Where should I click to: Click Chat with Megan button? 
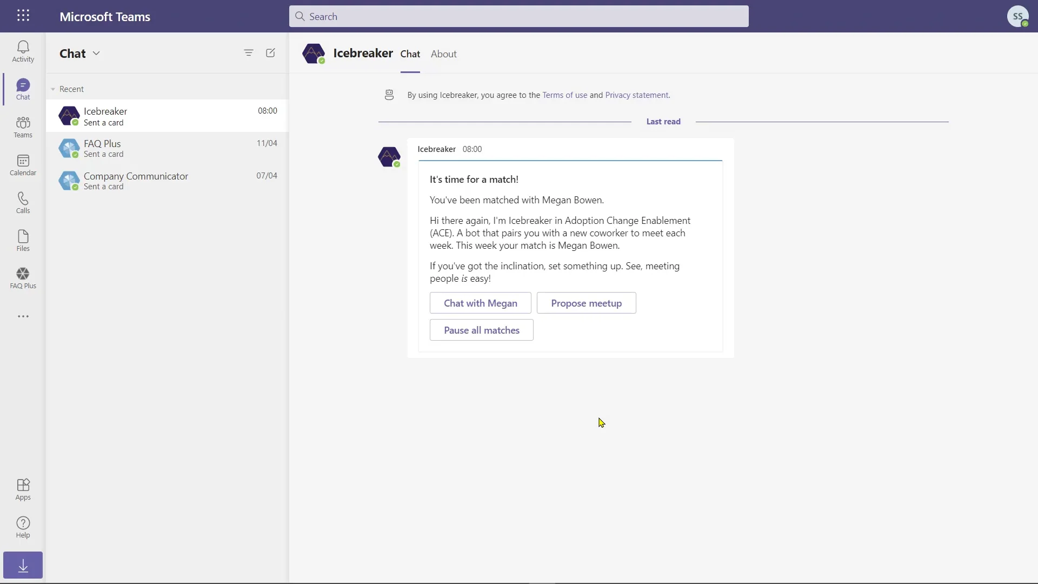pyautogui.click(x=481, y=303)
